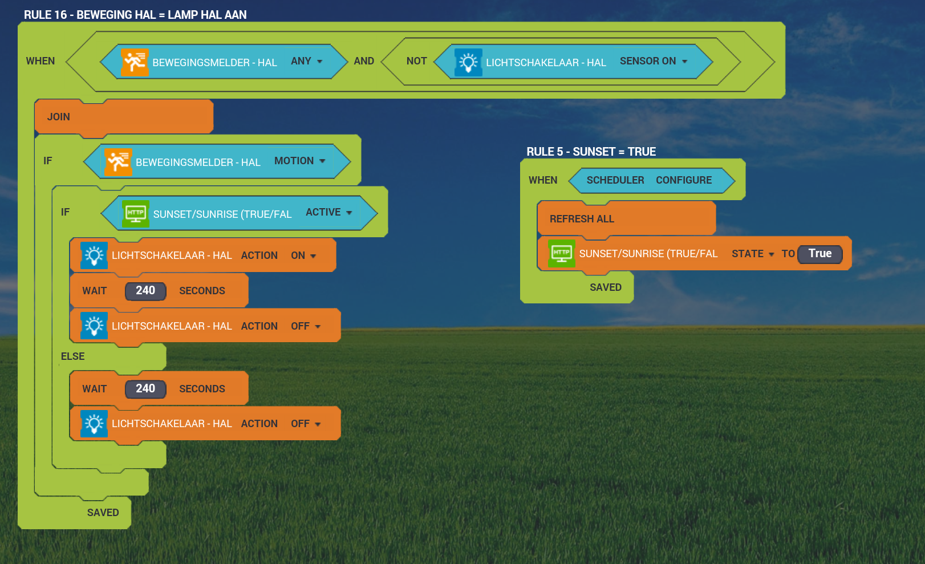Image resolution: width=925 pixels, height=564 pixels.
Task: Open the STATE dropdown in Rule 5
Action: 753,254
